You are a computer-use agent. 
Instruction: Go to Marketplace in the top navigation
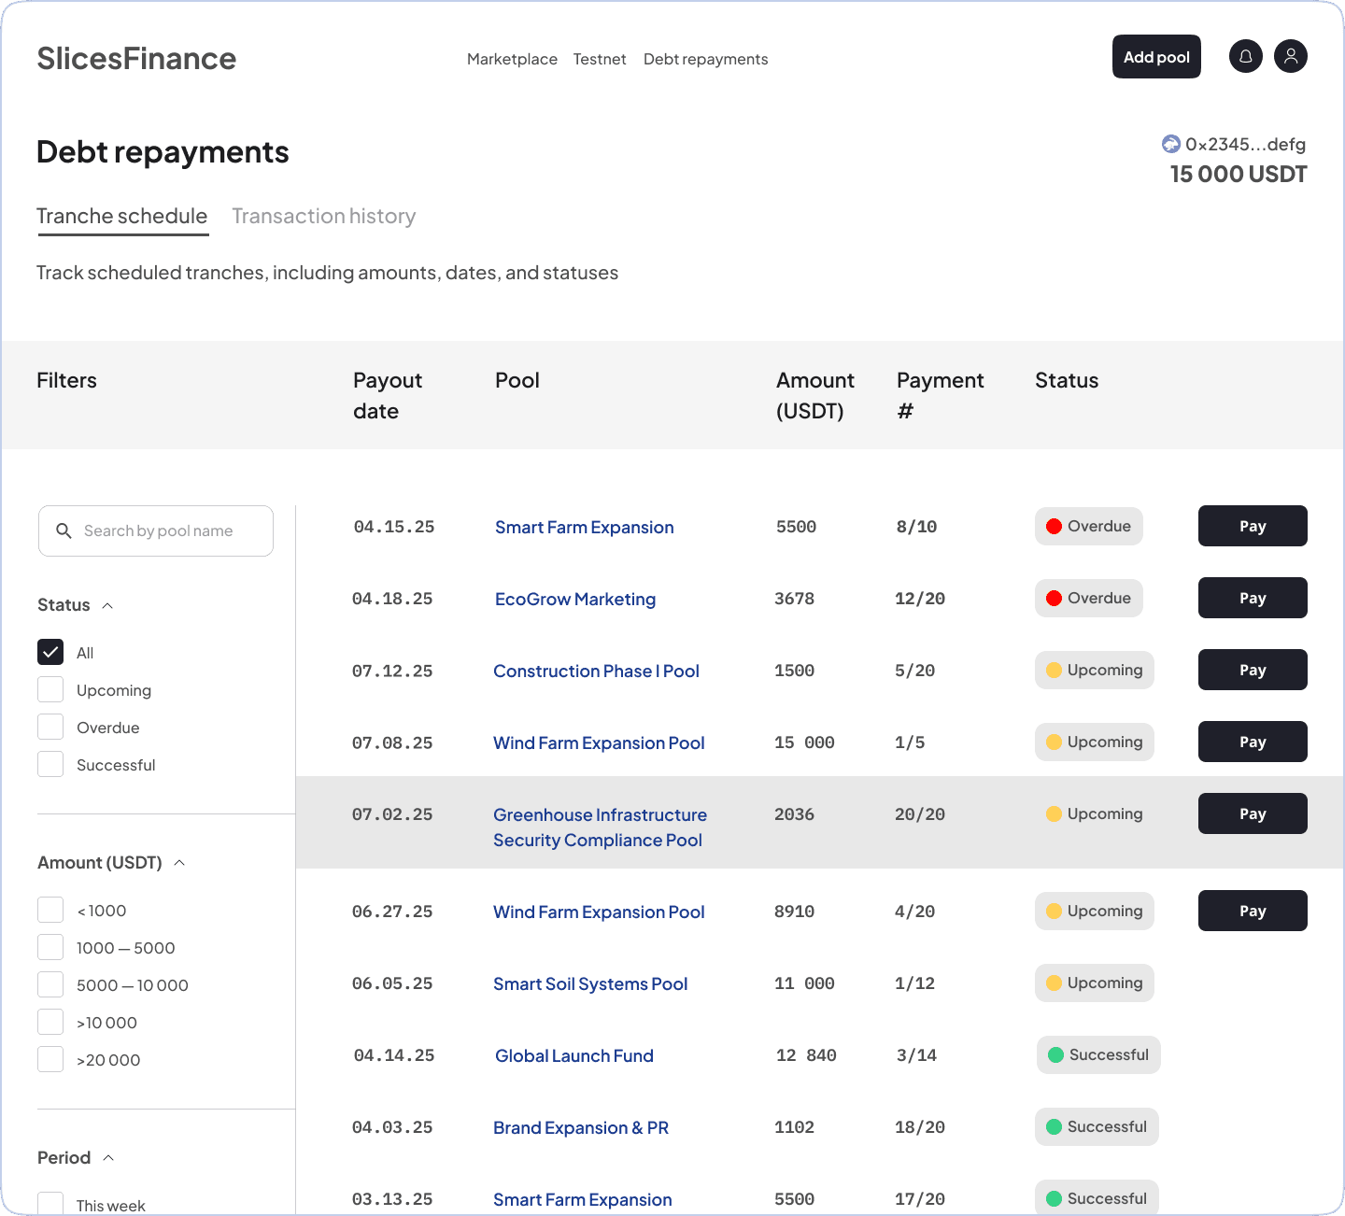pyautogui.click(x=512, y=59)
